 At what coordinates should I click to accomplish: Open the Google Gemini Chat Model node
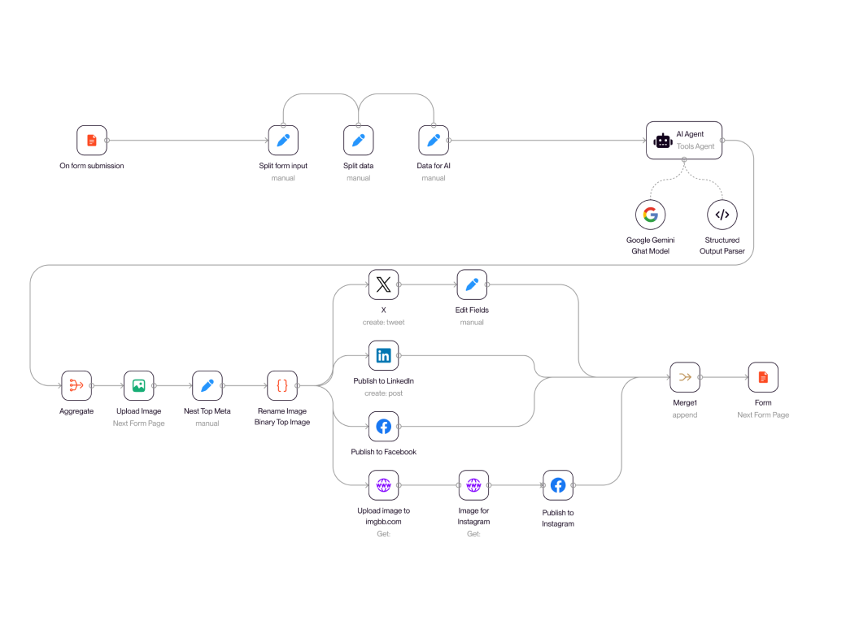coord(650,215)
